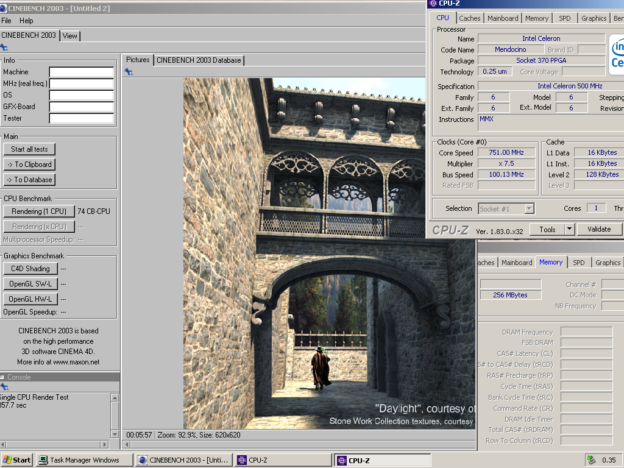This screenshot has height=468, width=624.
Task: Run the Rendering (1 CPU) benchmark
Action: coord(38,211)
